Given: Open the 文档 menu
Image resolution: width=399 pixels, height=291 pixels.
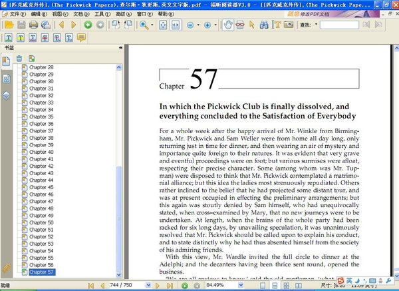Looking at the screenshot, I should point(81,14).
